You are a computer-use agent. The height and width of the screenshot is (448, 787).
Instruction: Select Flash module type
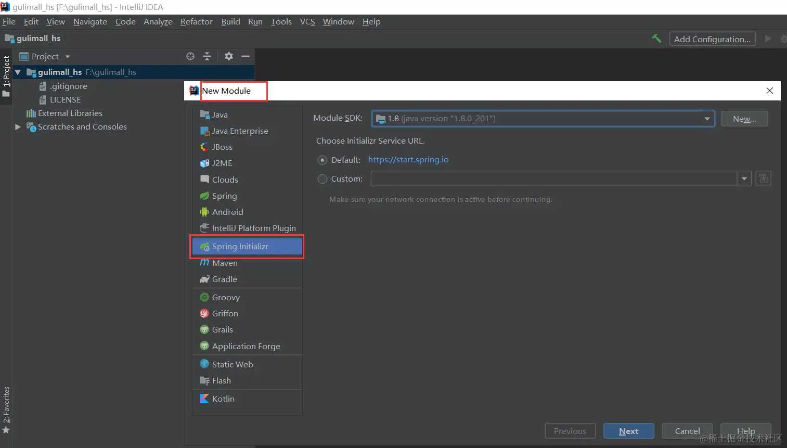tap(247, 381)
